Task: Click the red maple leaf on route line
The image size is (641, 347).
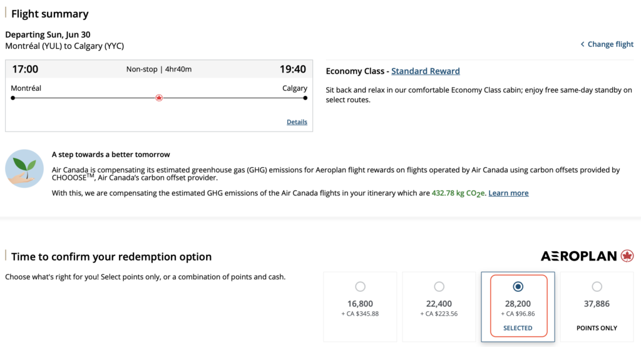Action: point(159,98)
